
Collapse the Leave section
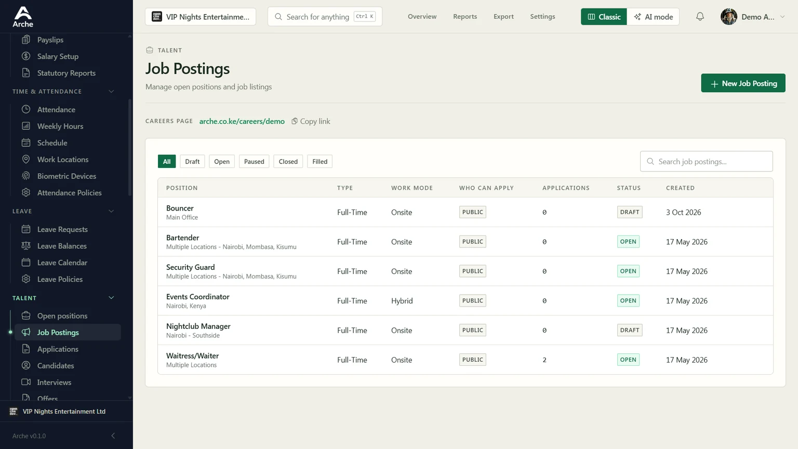111,211
